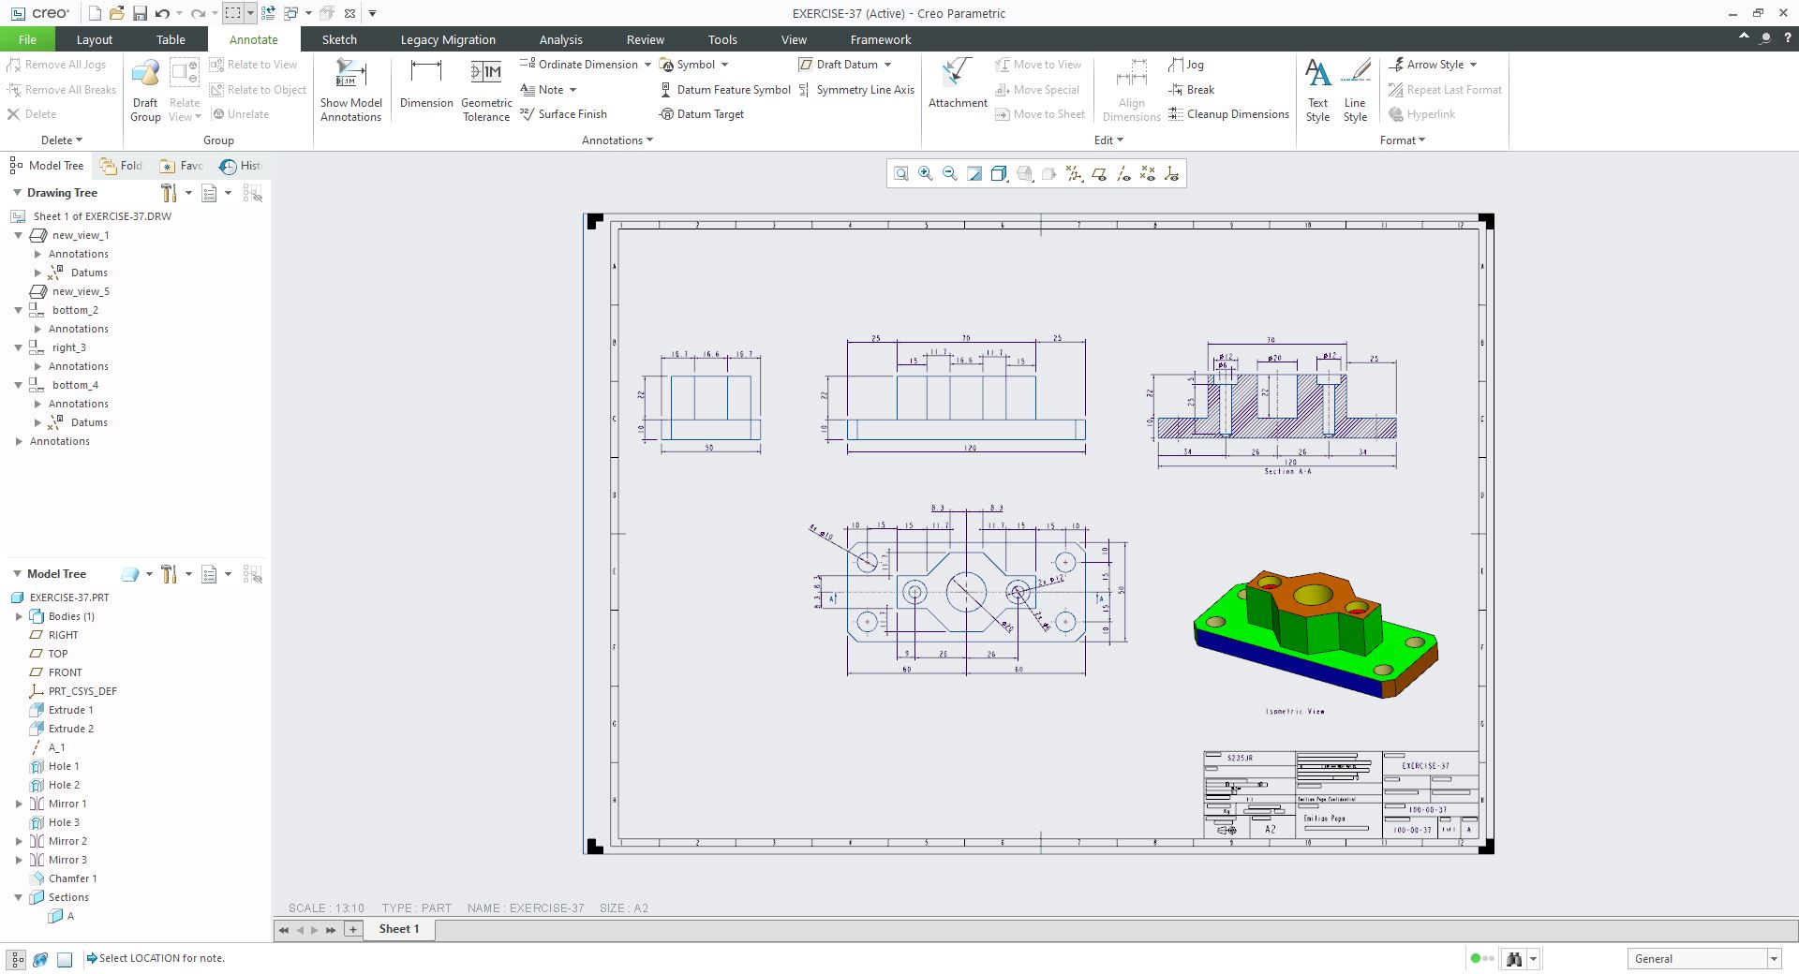Open Text Style formatting
This screenshot has width=1799, height=974.
1317,90
